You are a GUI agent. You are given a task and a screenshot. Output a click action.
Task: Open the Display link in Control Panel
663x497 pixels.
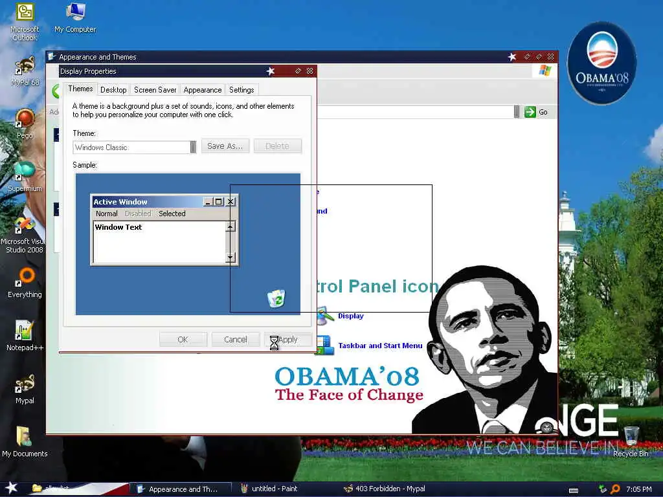point(350,316)
